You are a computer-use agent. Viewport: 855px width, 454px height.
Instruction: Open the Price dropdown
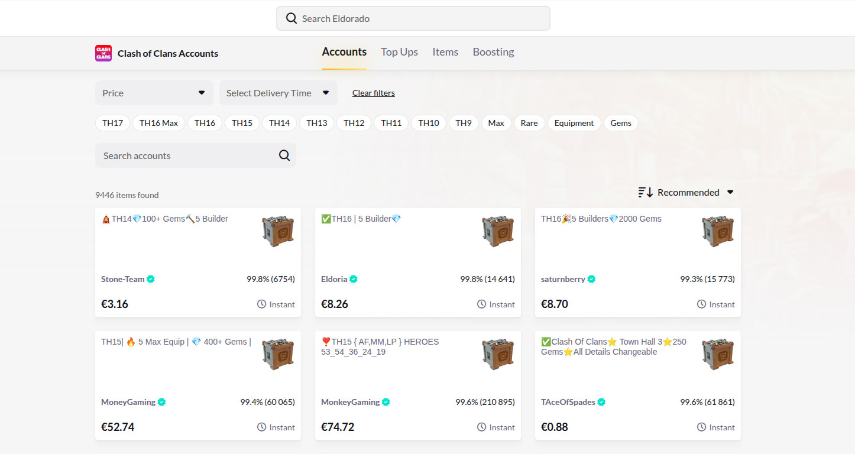154,93
